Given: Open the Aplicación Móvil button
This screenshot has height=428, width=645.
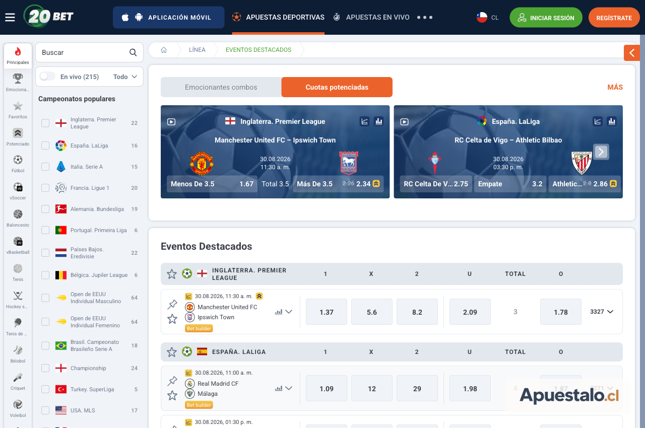Looking at the screenshot, I should [x=169, y=17].
